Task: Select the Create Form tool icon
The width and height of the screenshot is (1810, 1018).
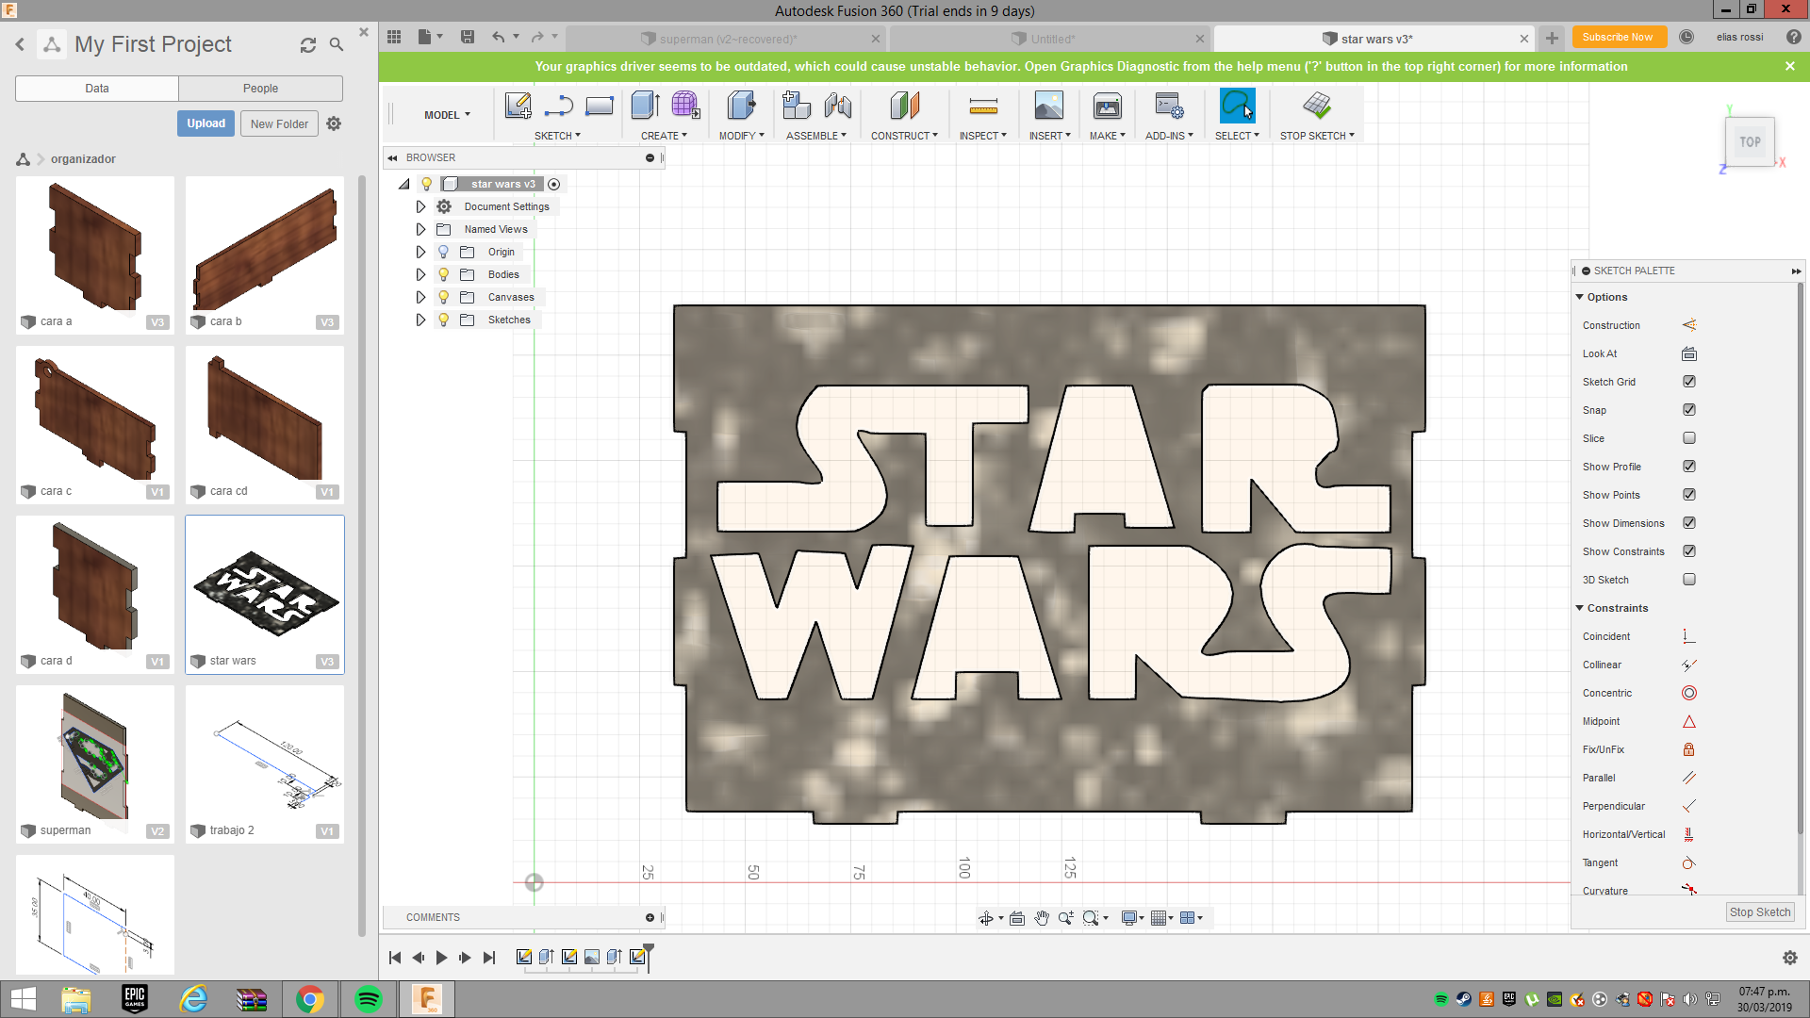Action: pyautogui.click(x=685, y=106)
